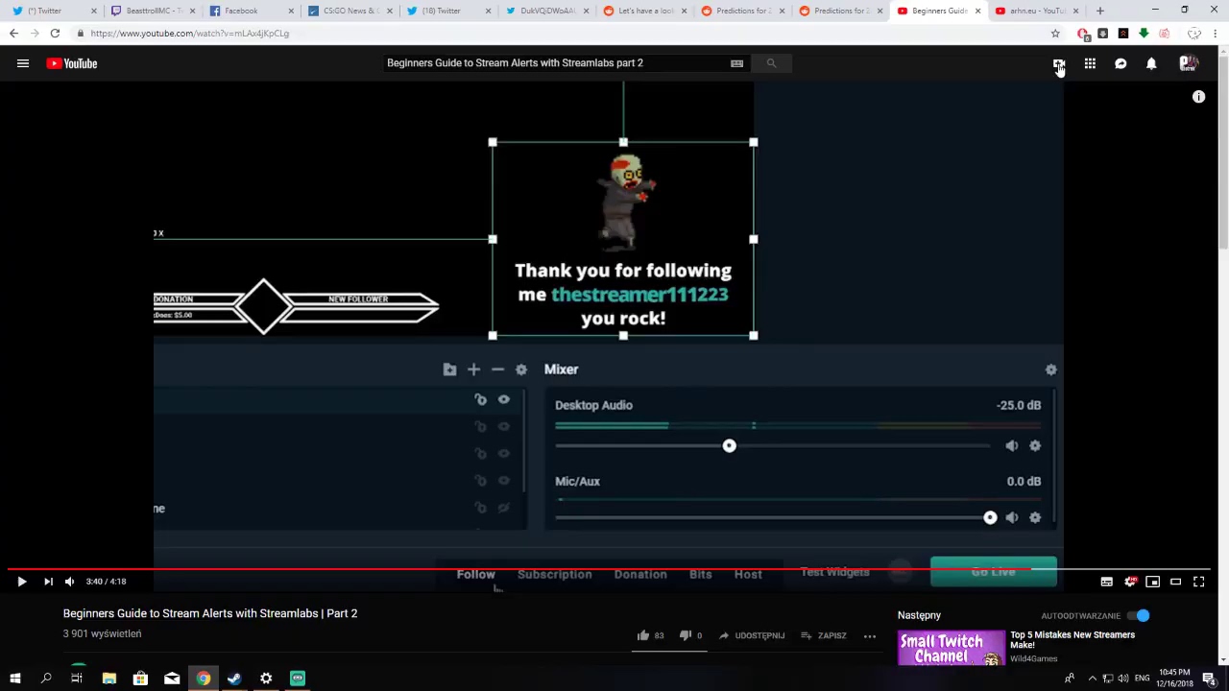Open Windows Start menu

click(x=14, y=679)
